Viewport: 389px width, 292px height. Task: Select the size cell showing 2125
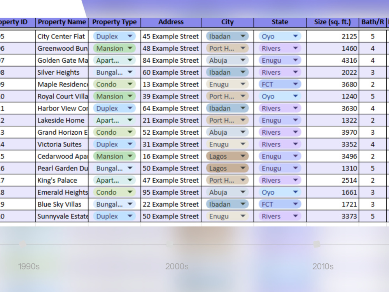click(x=333, y=37)
